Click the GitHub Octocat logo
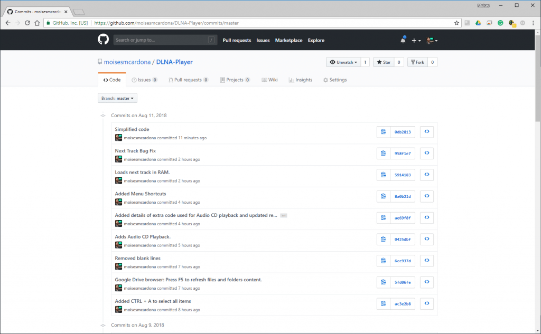The width and height of the screenshot is (541, 334). (103, 40)
